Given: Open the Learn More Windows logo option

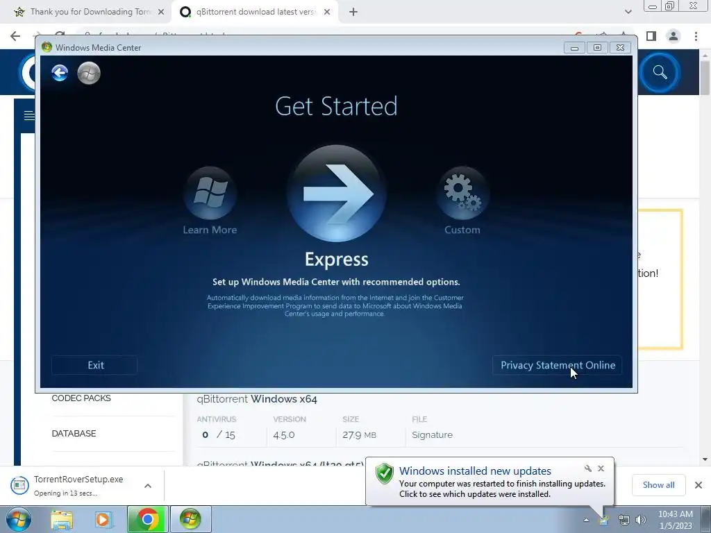Looking at the screenshot, I should (210, 194).
